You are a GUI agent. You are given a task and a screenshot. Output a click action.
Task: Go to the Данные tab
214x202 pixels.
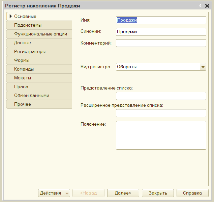point(39,43)
